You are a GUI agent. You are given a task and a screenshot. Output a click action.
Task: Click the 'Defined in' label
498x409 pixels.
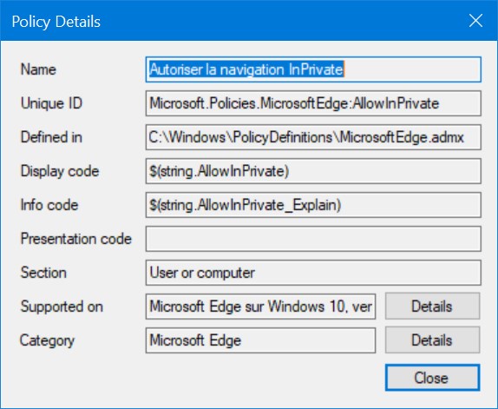(x=51, y=137)
